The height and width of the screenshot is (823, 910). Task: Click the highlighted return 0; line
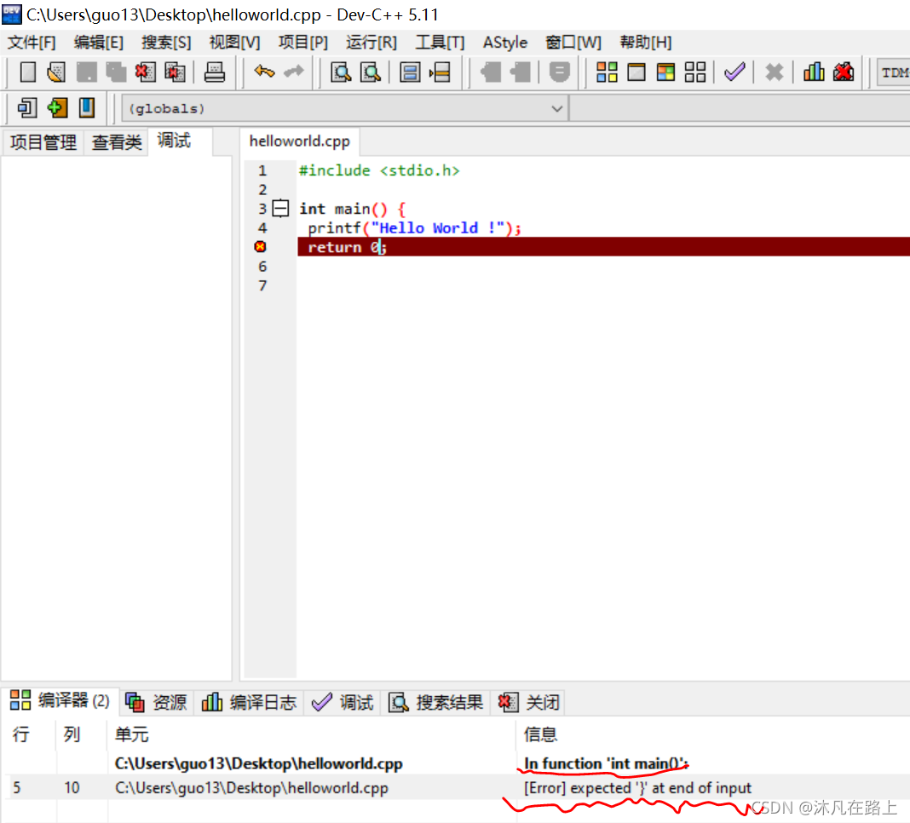coord(603,247)
